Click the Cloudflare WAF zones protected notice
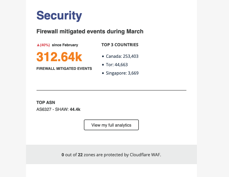This screenshot has height=177, width=229. pos(111,155)
